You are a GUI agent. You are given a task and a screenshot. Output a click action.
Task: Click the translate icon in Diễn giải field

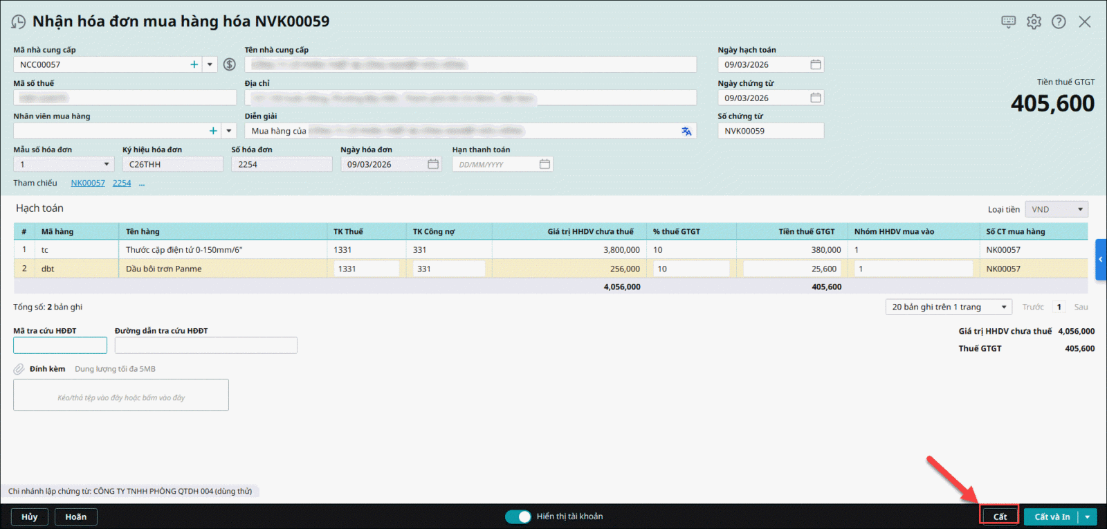tap(686, 131)
